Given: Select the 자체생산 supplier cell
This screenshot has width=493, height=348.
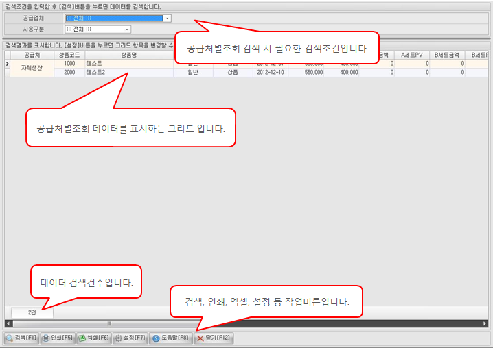Looking at the screenshot, I should [x=32, y=68].
